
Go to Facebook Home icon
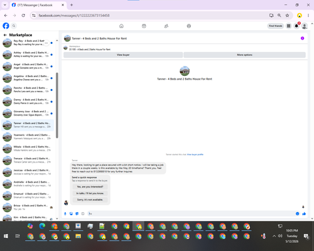(121, 26)
